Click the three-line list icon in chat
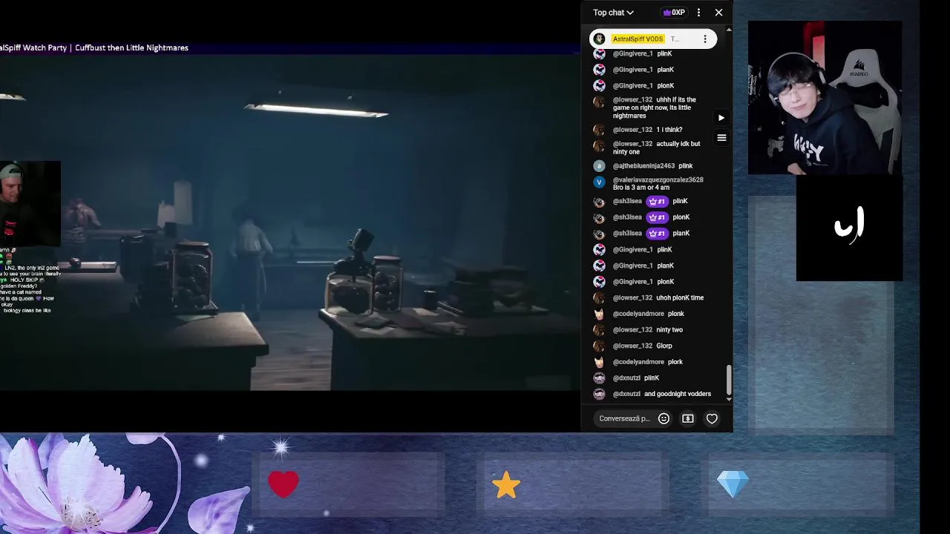 pyautogui.click(x=721, y=138)
